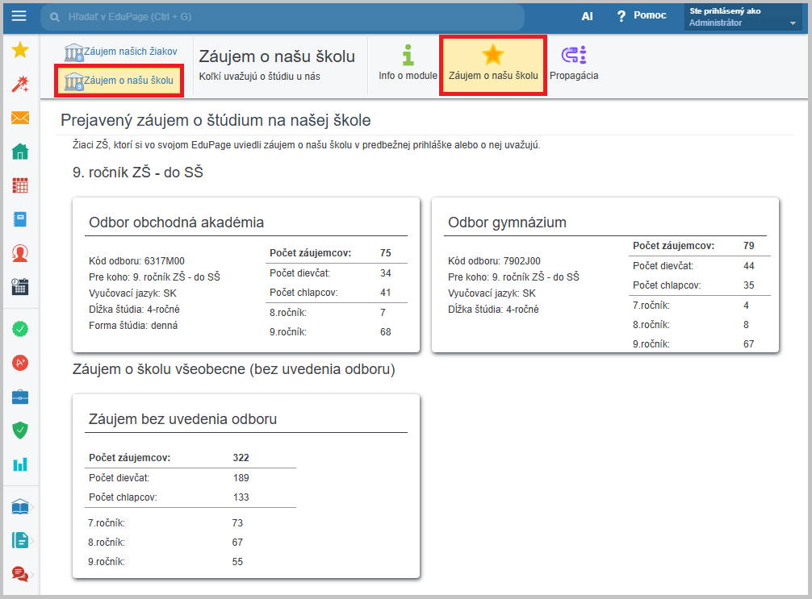Open the blue notebook sidebar icon
This screenshot has height=599, width=812.
tap(20, 219)
